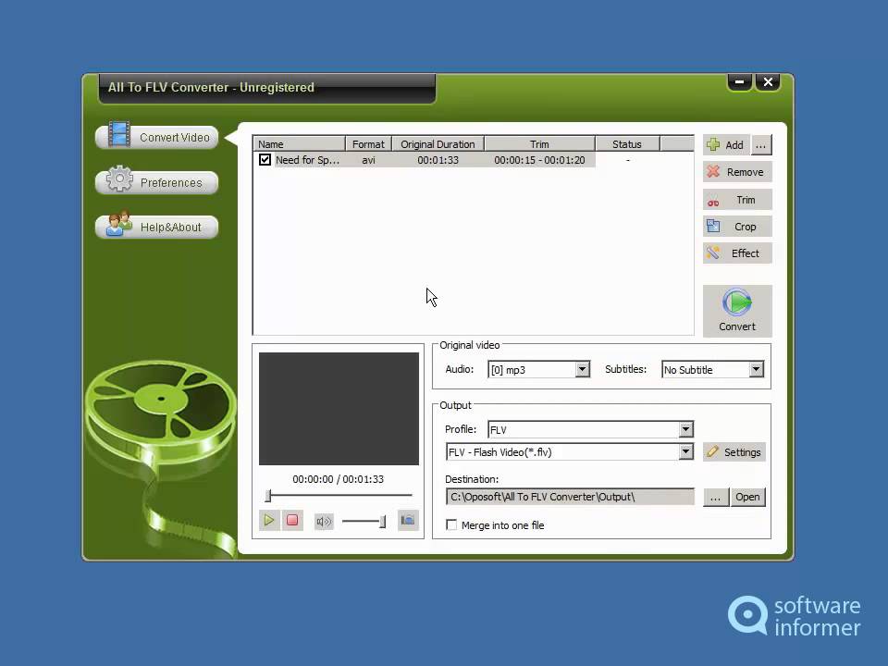Open the Preferences section
The height and width of the screenshot is (666, 888).
[x=157, y=182]
